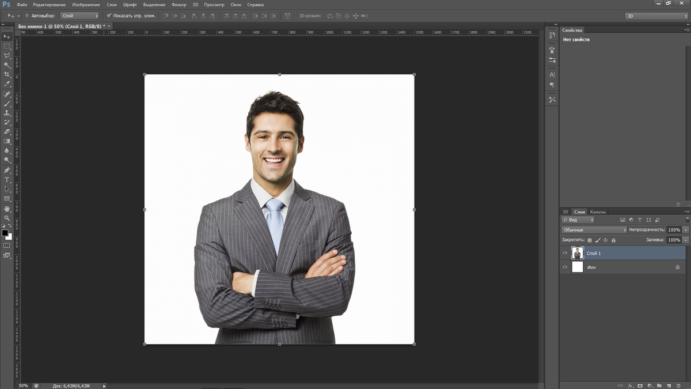Select the Healing Brush tool
The image size is (691, 389).
[x=7, y=94]
